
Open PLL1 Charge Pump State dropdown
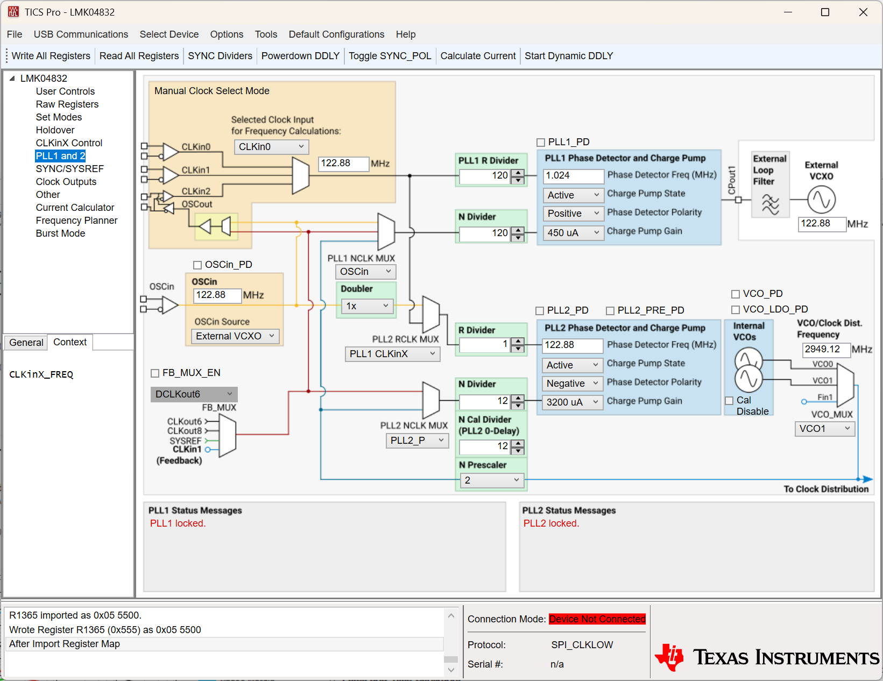coord(573,195)
